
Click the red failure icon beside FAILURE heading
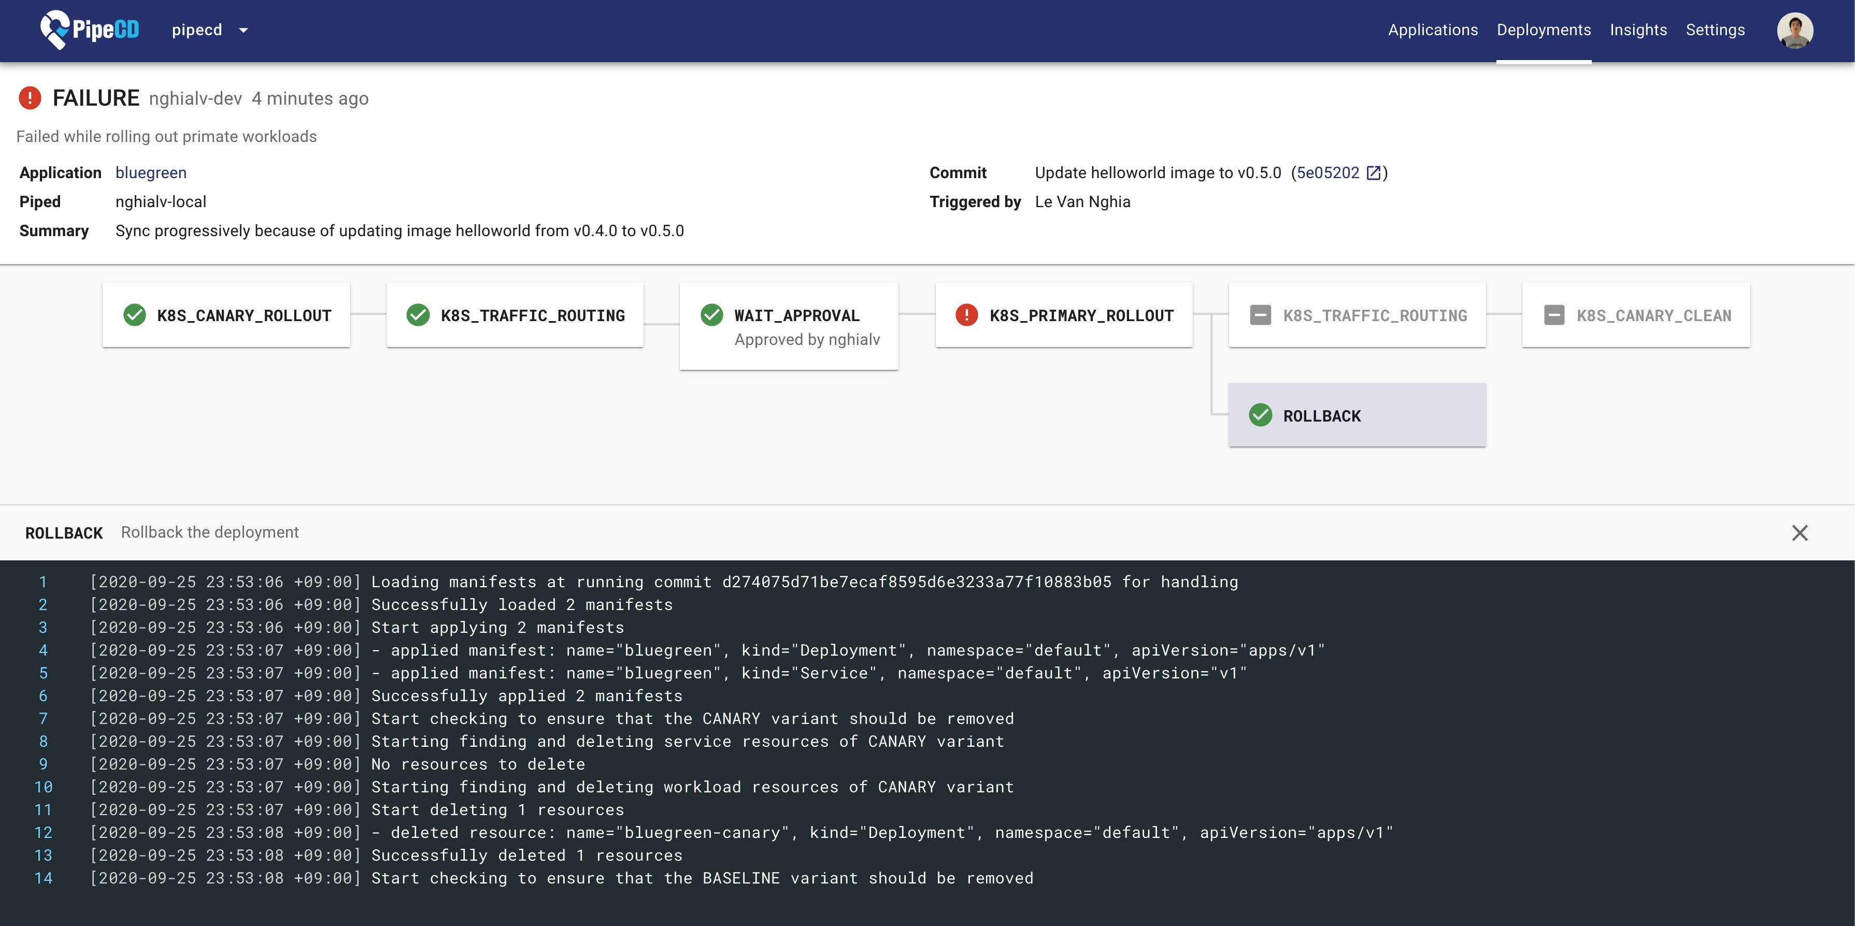pos(30,97)
